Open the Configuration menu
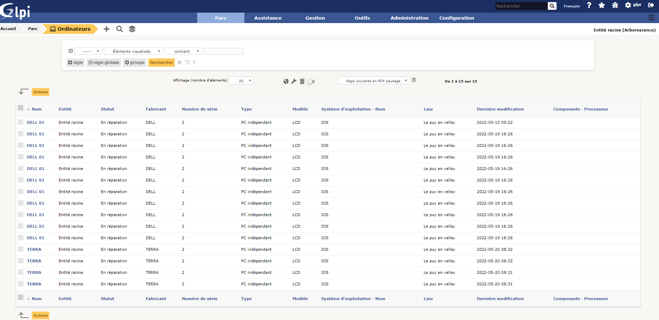Screen dimensions: 659x320 tap(457, 18)
